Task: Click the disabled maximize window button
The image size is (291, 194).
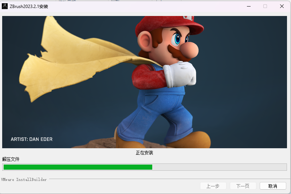Action: pyautogui.click(x=265, y=6)
